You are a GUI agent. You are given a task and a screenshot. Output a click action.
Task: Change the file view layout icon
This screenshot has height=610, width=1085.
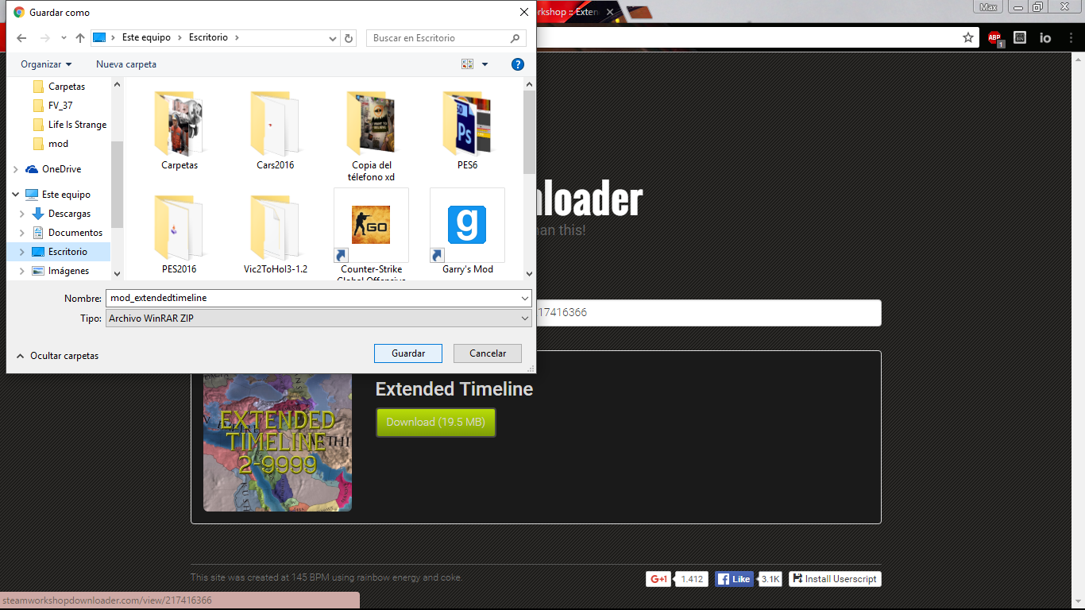pyautogui.click(x=467, y=64)
